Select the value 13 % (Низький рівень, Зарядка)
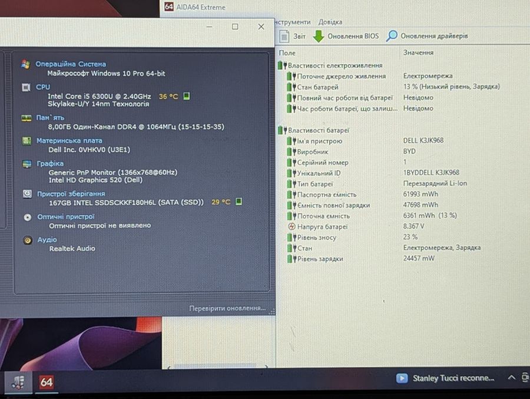Screen dimensions: 530x399 click(x=451, y=87)
